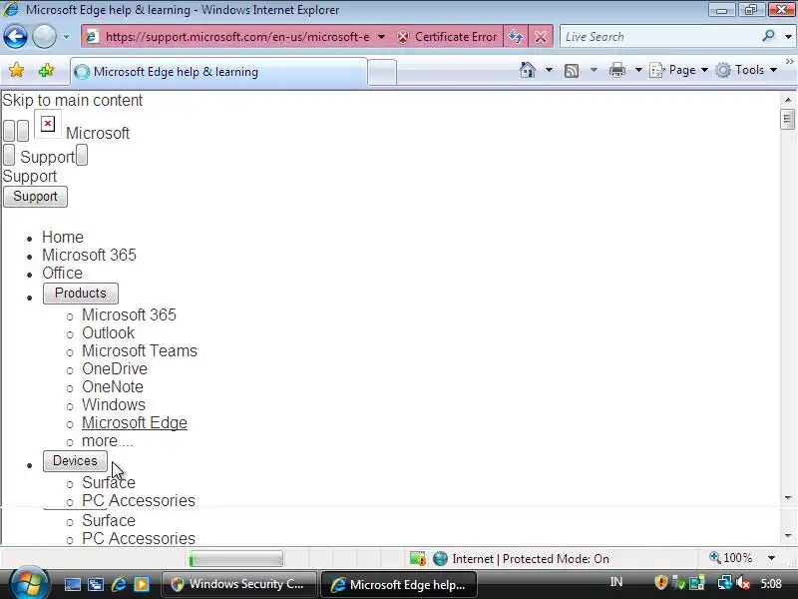Click the Refresh page icon

pos(516,37)
